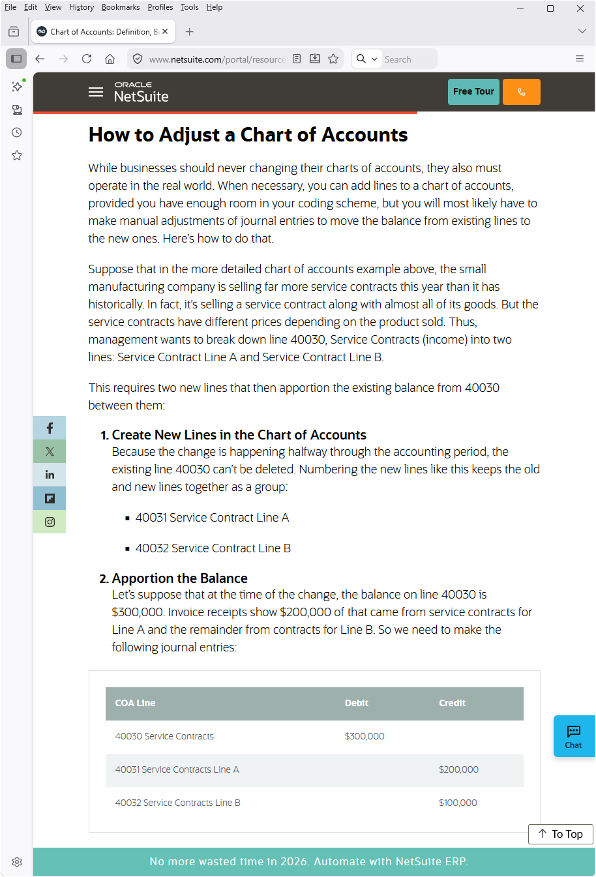The height and width of the screenshot is (877, 596).
Task: Share the article on Flipboard
Action: (x=50, y=498)
